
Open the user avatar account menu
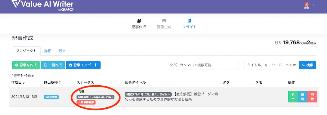(x=307, y=5)
